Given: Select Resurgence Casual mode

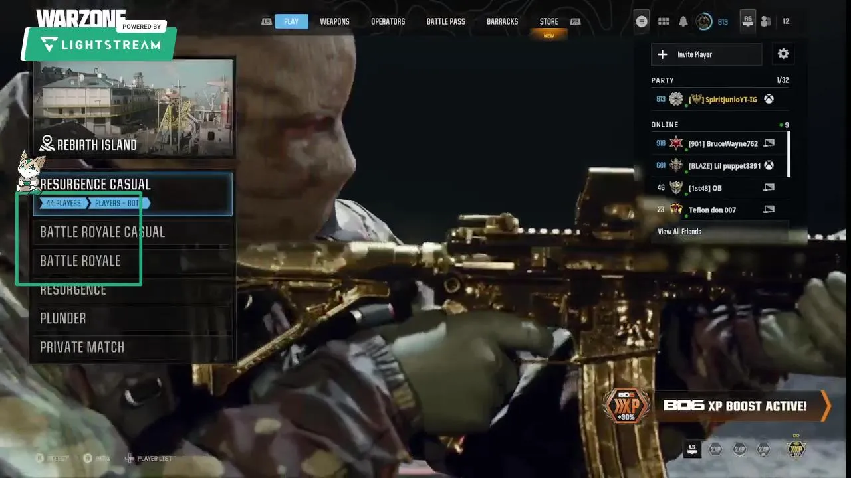Looking at the screenshot, I should coord(133,194).
